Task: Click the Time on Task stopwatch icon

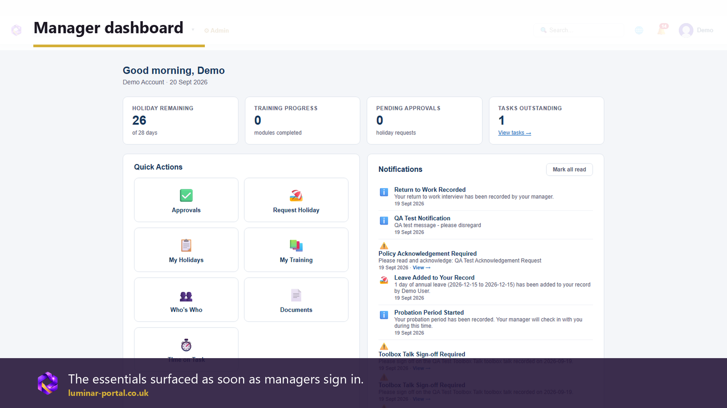Action: 186,345
